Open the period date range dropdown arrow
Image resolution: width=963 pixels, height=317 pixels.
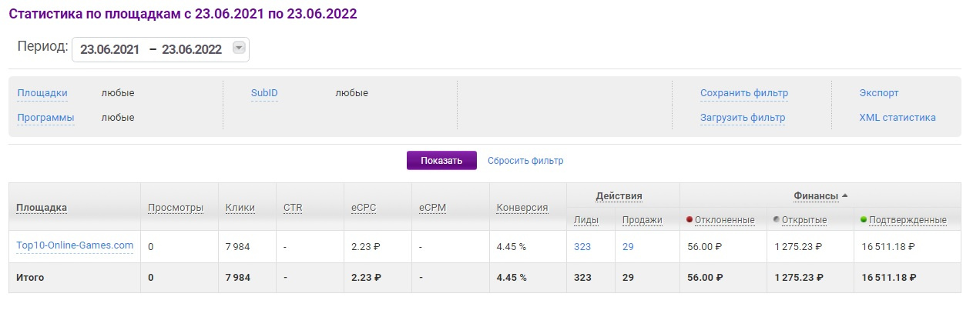pyautogui.click(x=239, y=48)
